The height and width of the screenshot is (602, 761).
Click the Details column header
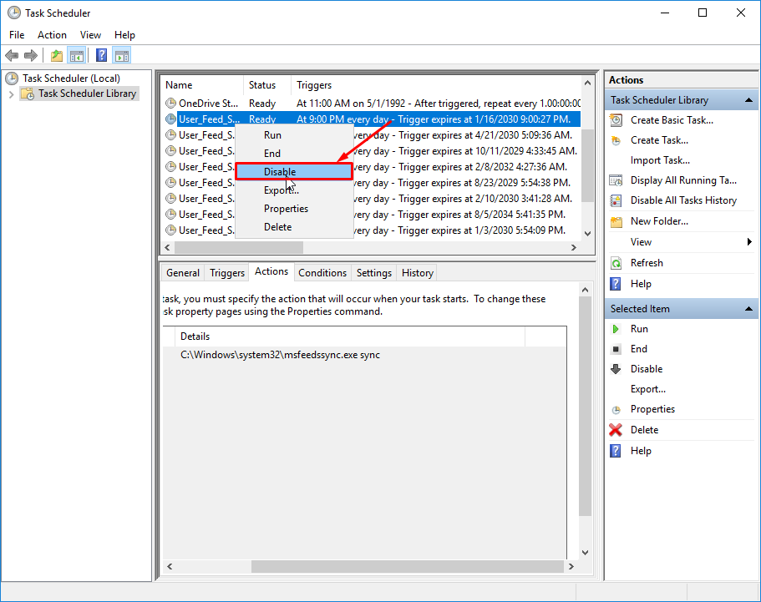pyautogui.click(x=350, y=336)
